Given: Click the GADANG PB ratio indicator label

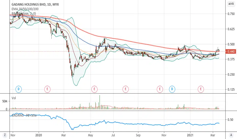Looking at the screenshot, I should (x=24, y=115).
